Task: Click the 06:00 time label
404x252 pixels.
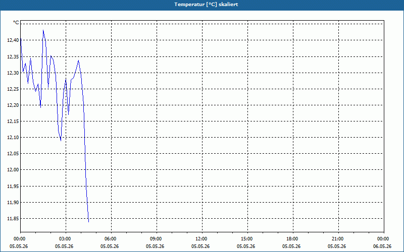Action: [x=110, y=239]
